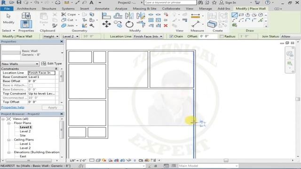Open the Level 2 dropdown
The image size is (301, 169).
click(x=71, y=37)
